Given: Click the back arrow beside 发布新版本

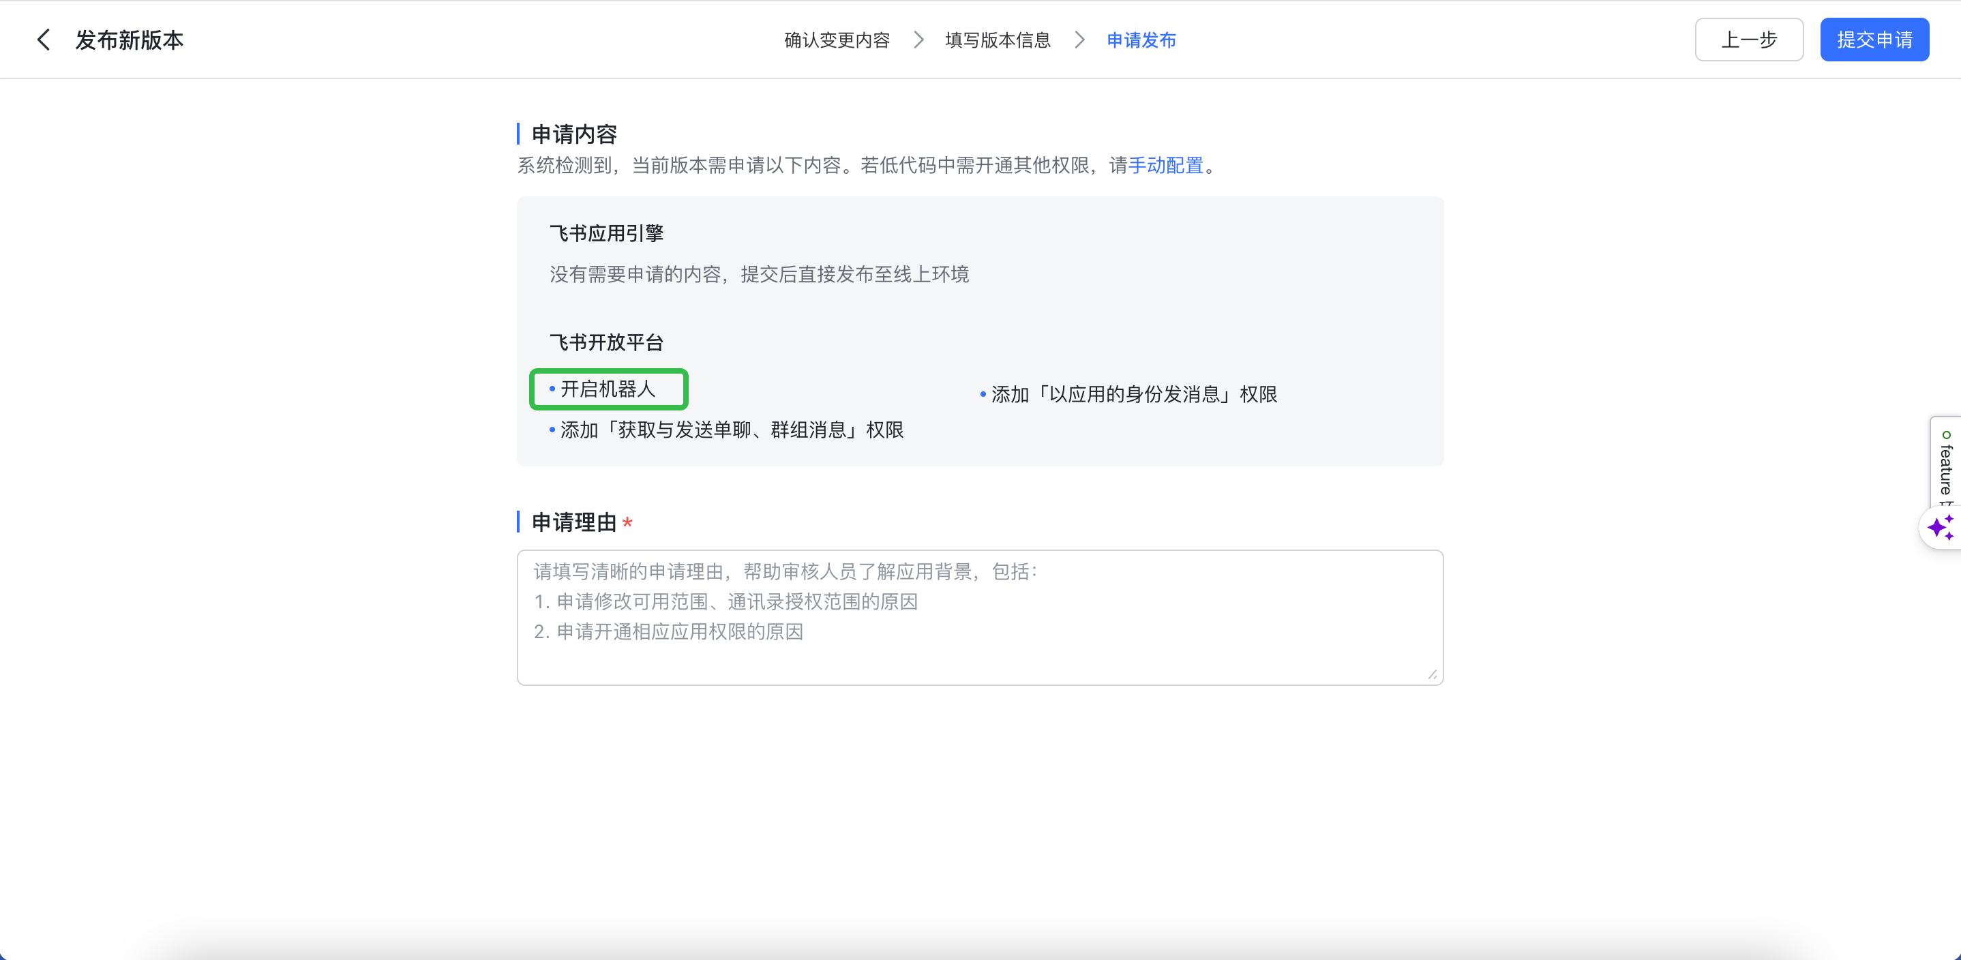Looking at the screenshot, I should click(44, 40).
